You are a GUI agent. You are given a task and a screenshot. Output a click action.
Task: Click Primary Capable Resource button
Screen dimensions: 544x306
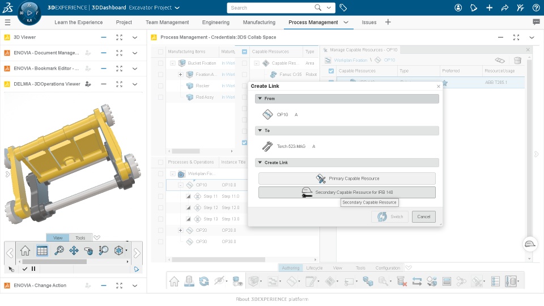(347, 178)
